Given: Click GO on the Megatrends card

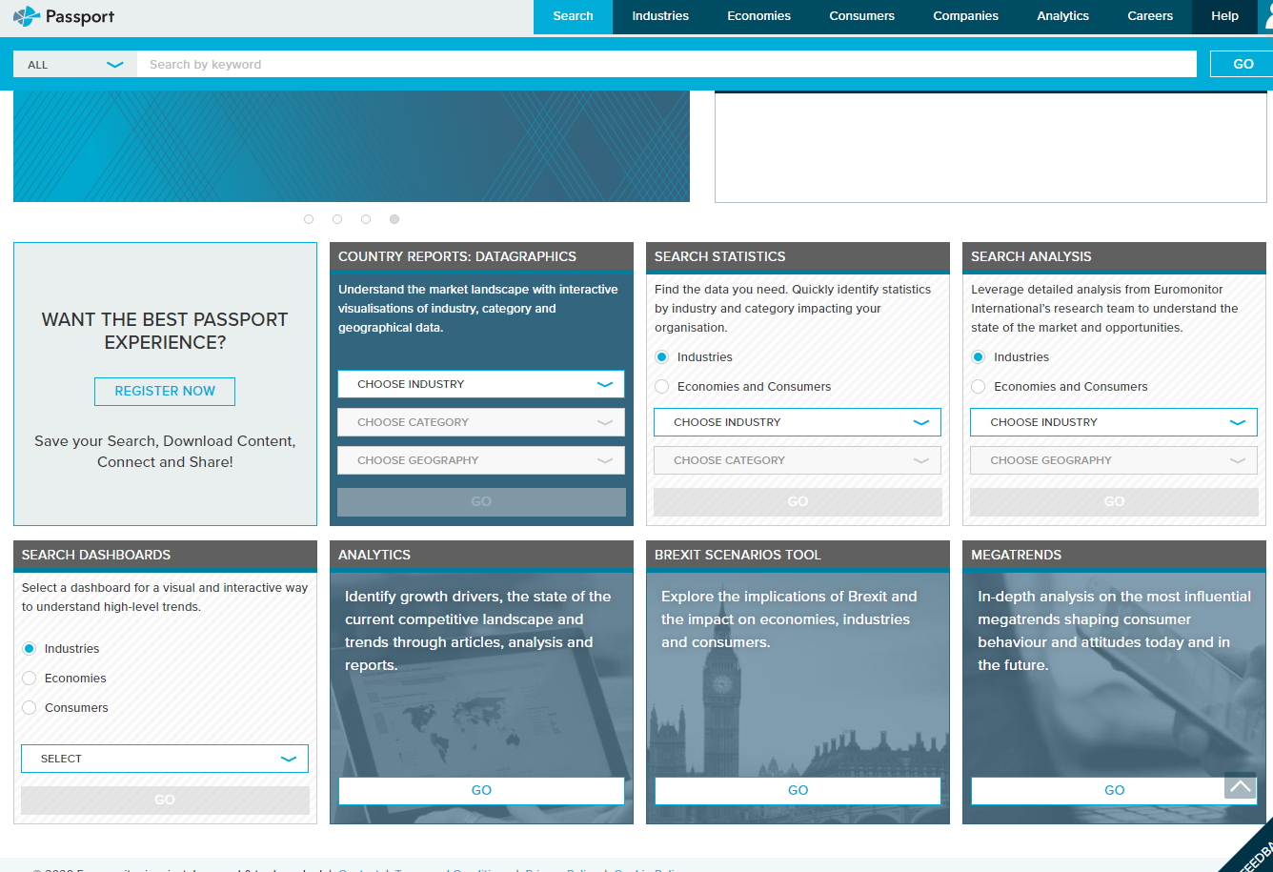Looking at the screenshot, I should click(x=1114, y=791).
